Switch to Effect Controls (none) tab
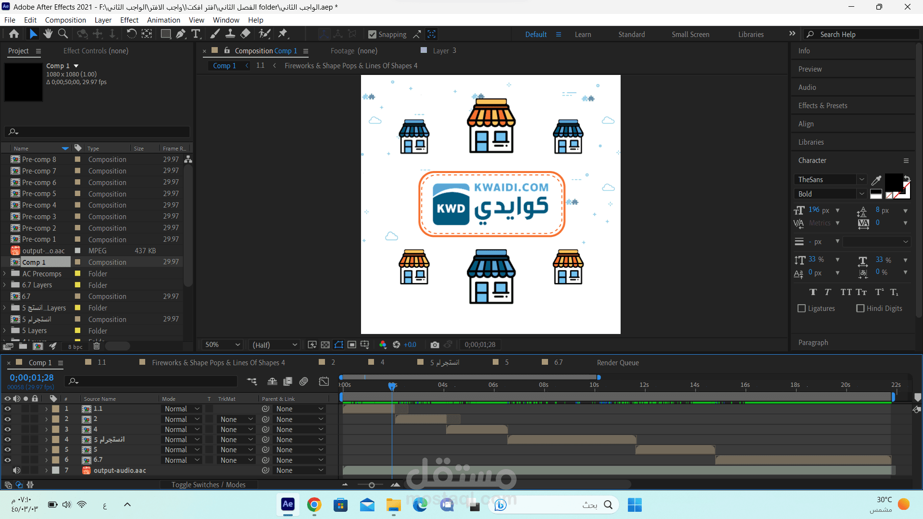 pyautogui.click(x=96, y=51)
